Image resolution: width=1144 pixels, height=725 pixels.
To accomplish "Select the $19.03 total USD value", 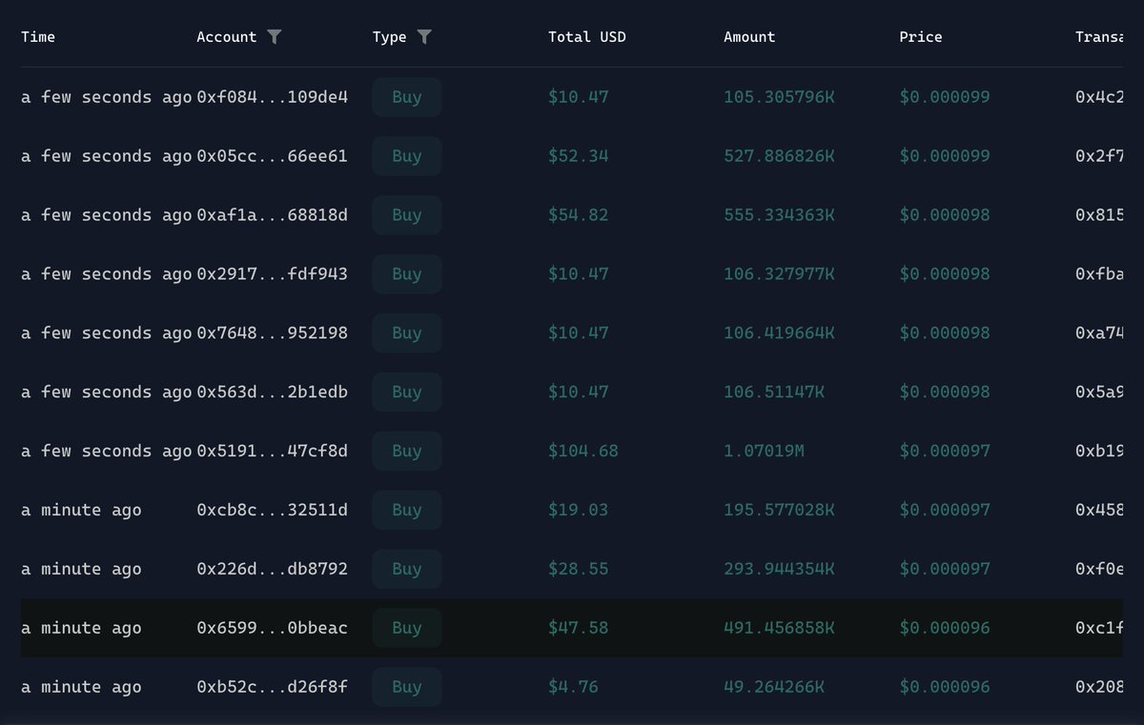I will 579,511.
